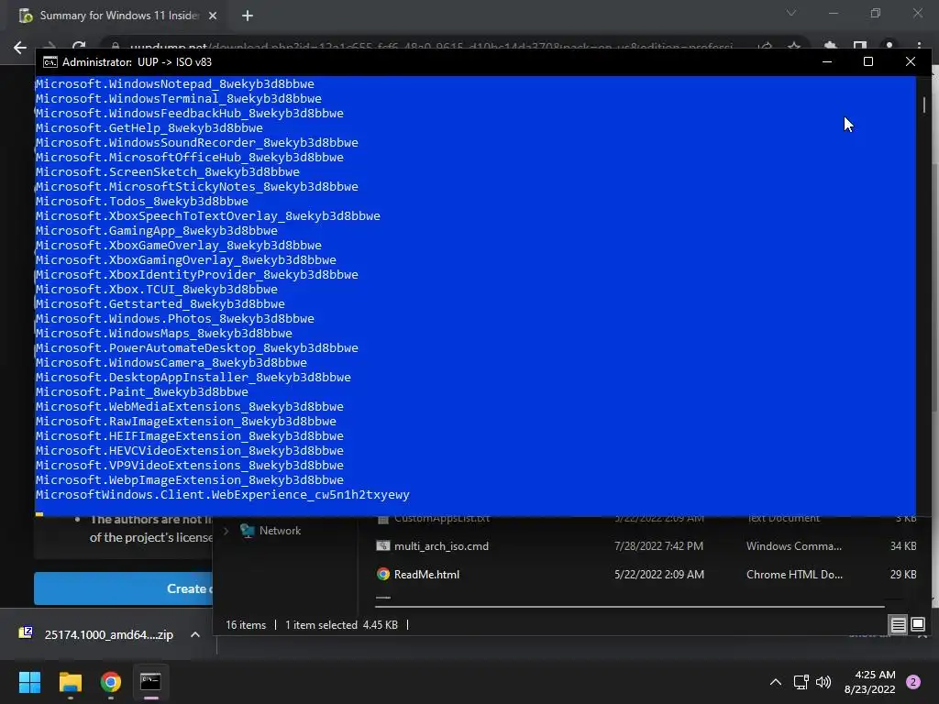939x704 pixels.
Task: Open File Explorer from the taskbar
Action: pos(70,682)
